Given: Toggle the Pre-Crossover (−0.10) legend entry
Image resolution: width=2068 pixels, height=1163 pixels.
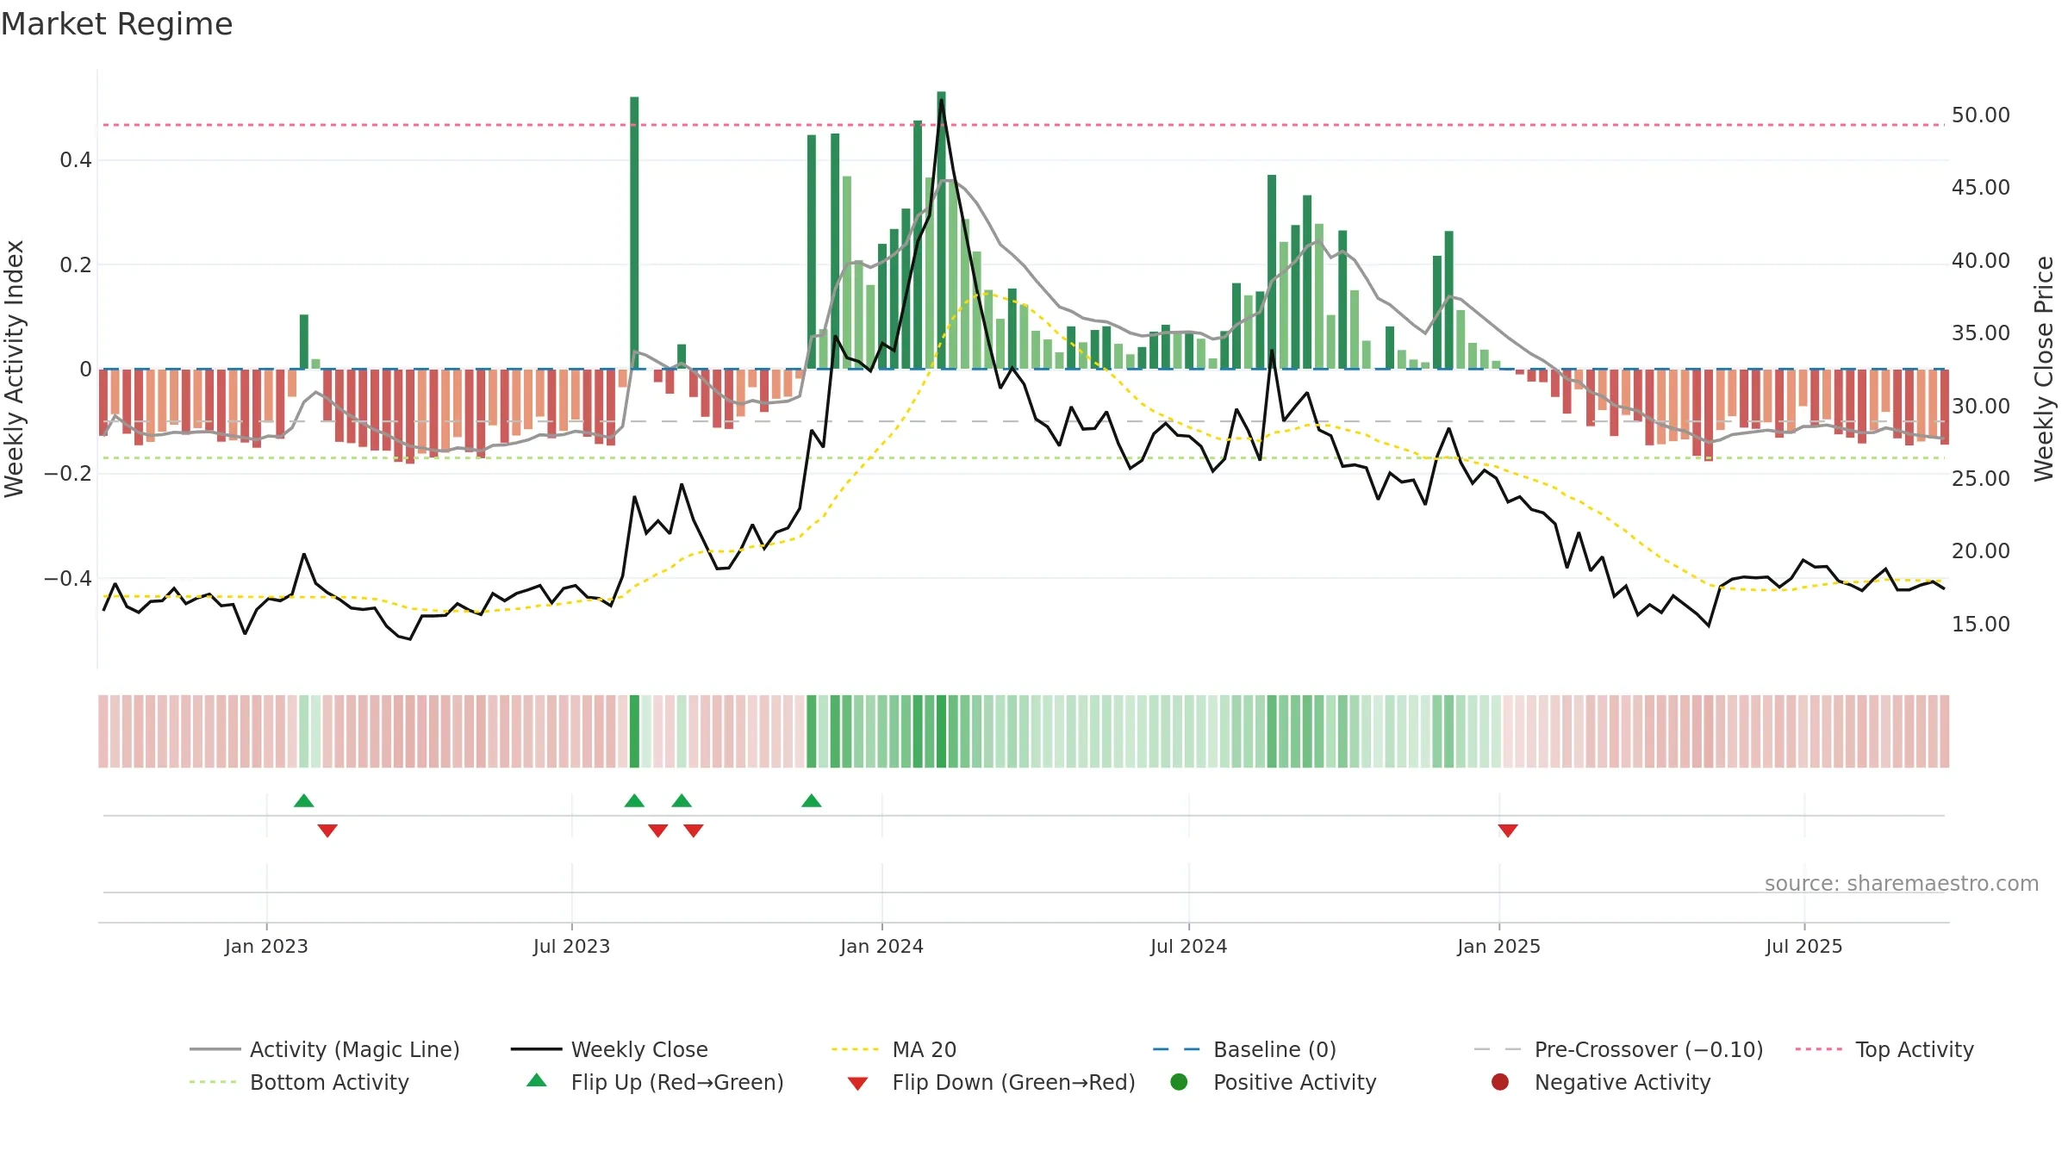Looking at the screenshot, I should tap(1619, 1049).
